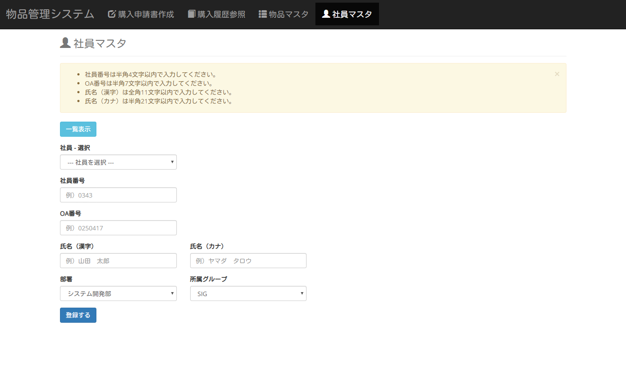Select the 氏名（漢字） input field
This screenshot has width=626, height=380.
tap(118, 261)
